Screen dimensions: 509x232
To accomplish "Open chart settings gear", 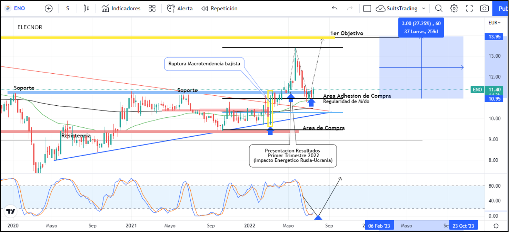I will (x=454, y=9).
